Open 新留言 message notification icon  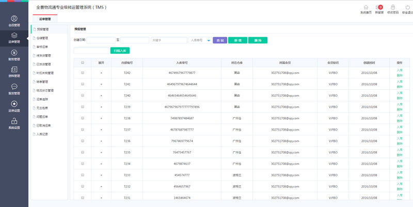pos(379,8)
